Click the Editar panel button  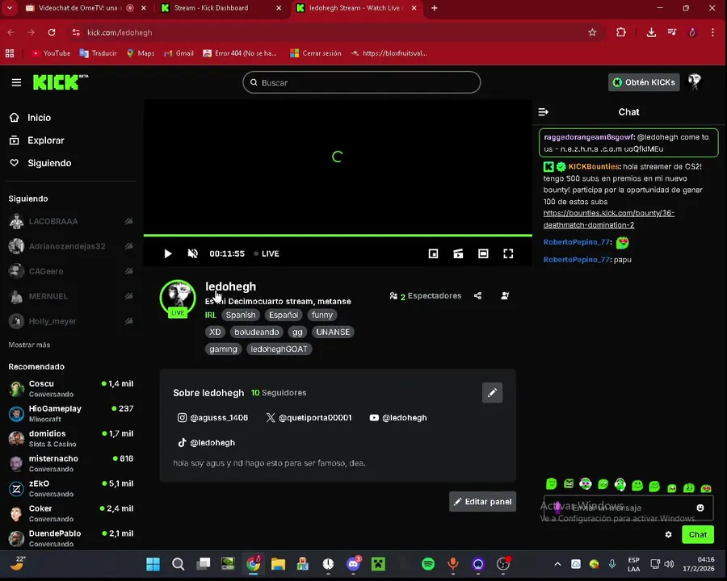pos(482,501)
